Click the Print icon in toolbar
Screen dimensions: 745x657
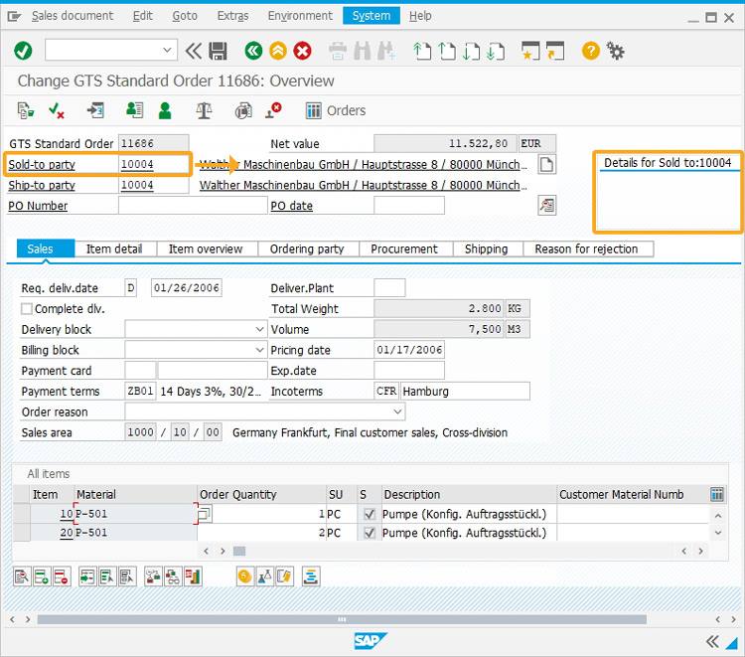point(338,51)
